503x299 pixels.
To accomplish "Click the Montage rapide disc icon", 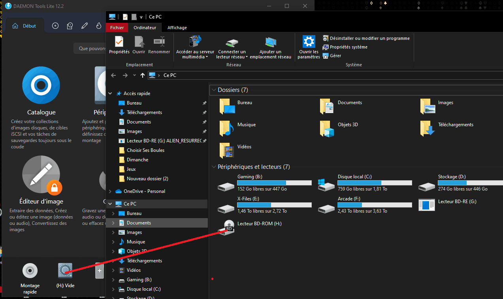I will click(30, 271).
